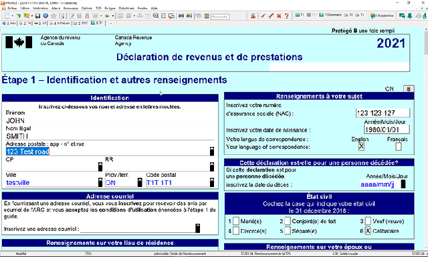Click the grey star favorites icon
This screenshot has height=257, width=428.
pos(53,16)
